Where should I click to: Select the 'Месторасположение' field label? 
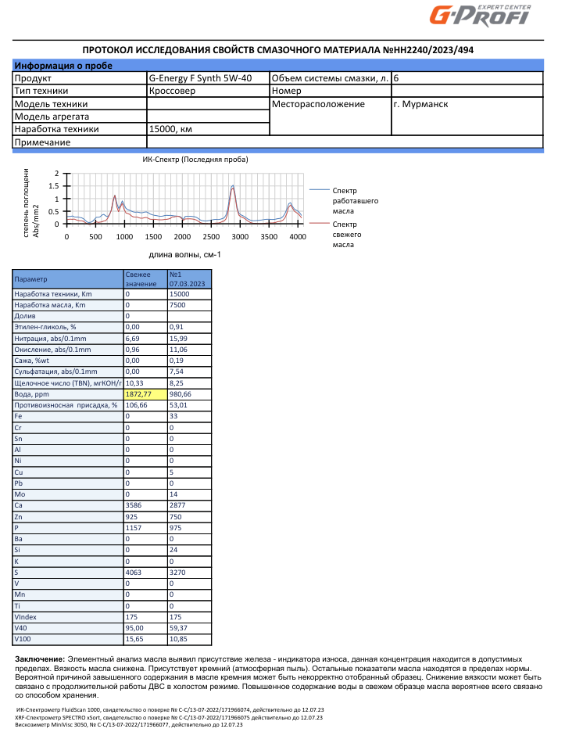pyautogui.click(x=318, y=104)
